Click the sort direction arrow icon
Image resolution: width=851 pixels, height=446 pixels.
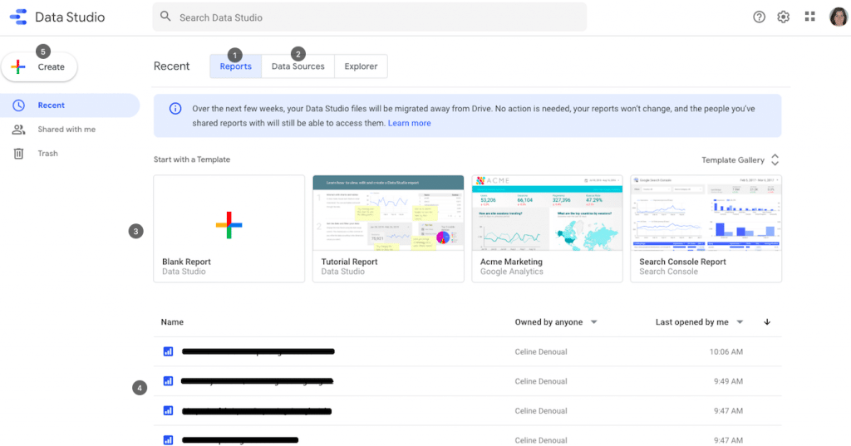click(x=767, y=321)
